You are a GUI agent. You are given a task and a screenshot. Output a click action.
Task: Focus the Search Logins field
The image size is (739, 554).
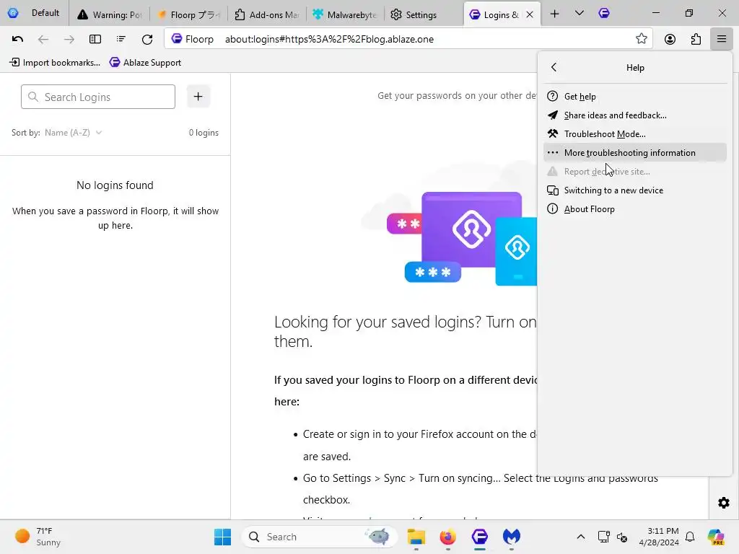pos(98,97)
